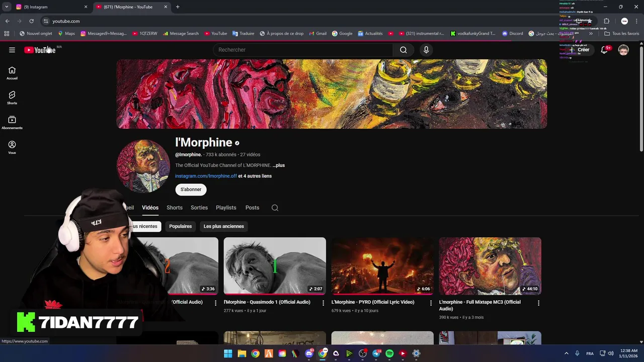Open L'Morphine - PYRO (Official Lyric Video) title

[x=373, y=302]
